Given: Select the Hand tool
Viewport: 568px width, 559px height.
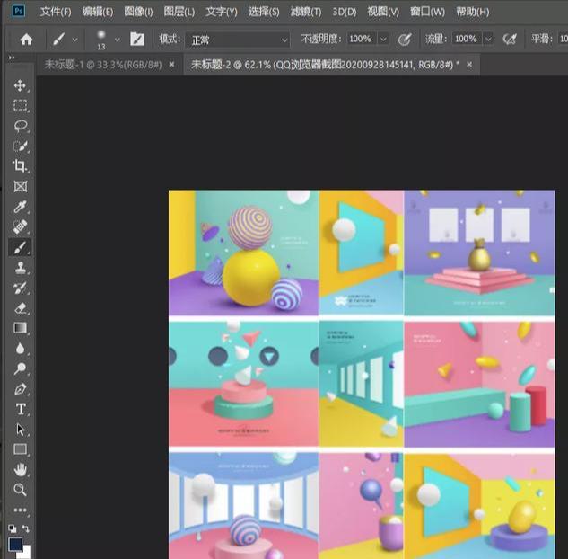Looking at the screenshot, I should point(20,470).
